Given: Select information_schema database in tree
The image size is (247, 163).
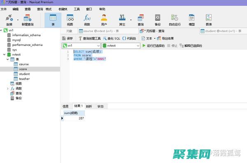Looking at the screenshot, I should point(26,35).
